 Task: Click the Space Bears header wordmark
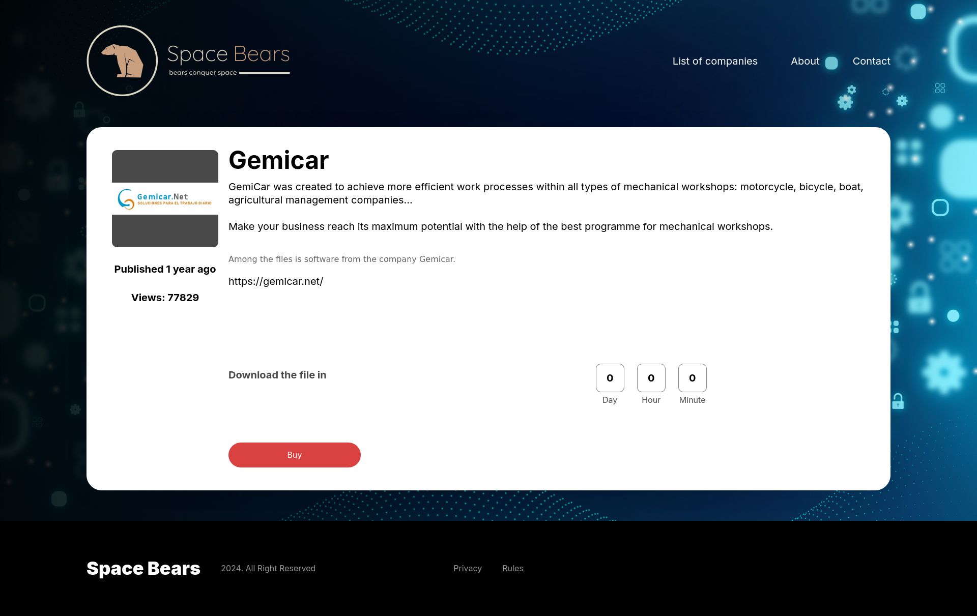point(228,54)
